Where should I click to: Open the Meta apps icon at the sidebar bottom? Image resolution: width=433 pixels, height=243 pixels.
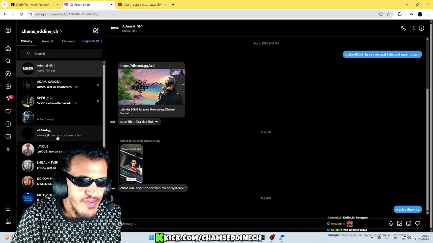click(8, 222)
